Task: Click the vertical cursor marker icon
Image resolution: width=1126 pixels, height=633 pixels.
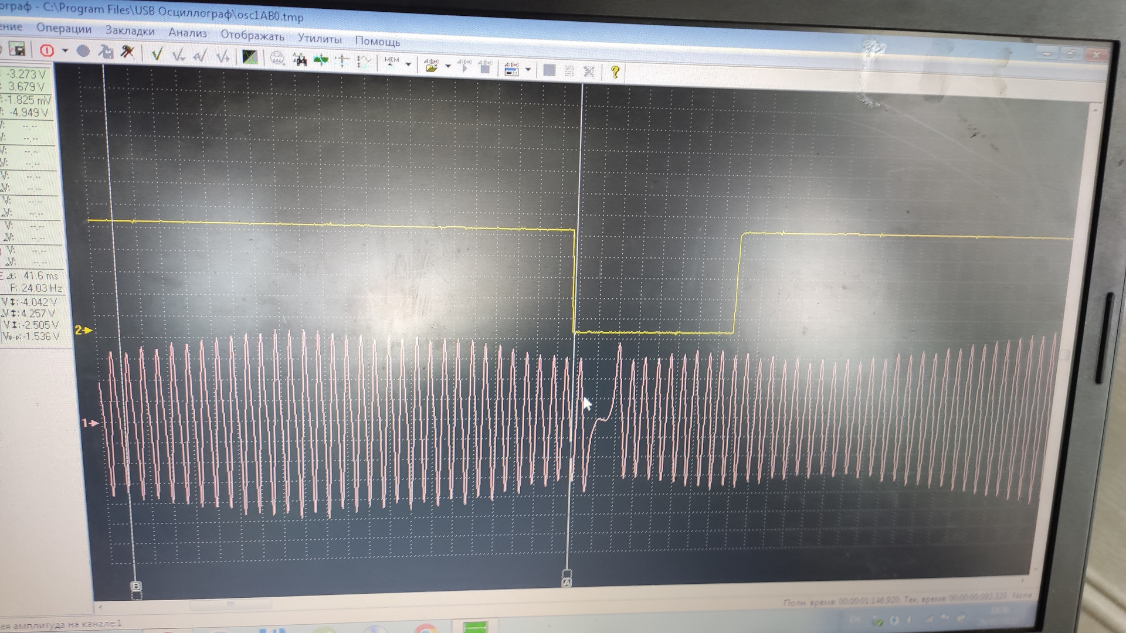Action: coord(342,60)
